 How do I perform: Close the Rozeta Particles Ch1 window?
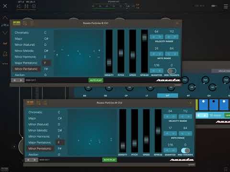(177, 23)
